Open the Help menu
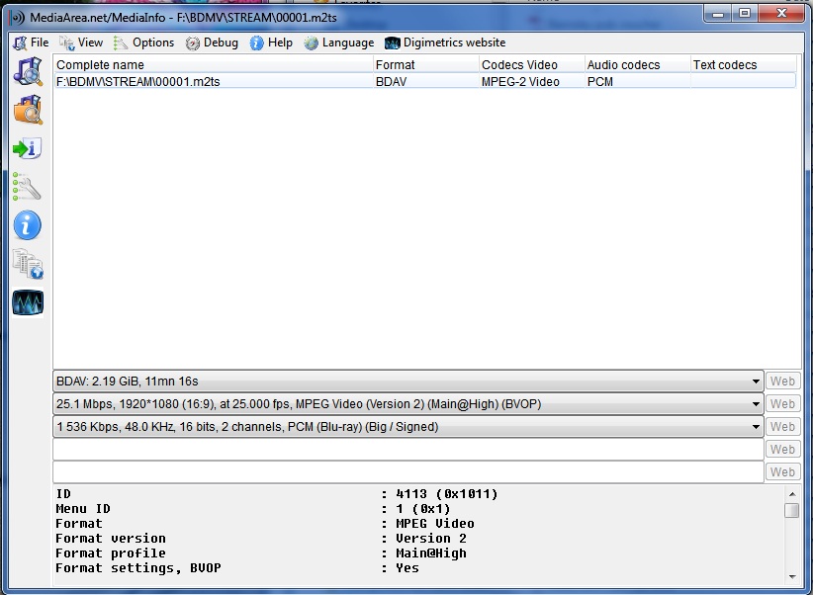 pos(271,42)
